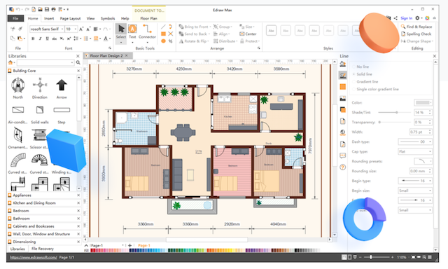The width and height of the screenshot is (448, 269).
Task: Toggle bold formatting
Action: pyautogui.click(x=33, y=39)
